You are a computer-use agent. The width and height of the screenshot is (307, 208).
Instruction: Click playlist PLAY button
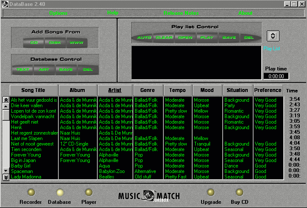click(x=207, y=38)
